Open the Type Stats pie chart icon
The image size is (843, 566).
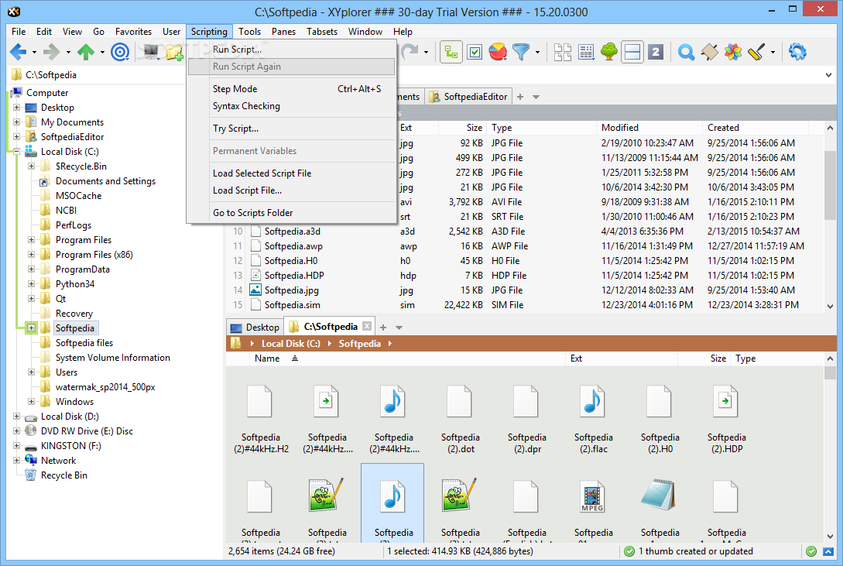point(498,52)
